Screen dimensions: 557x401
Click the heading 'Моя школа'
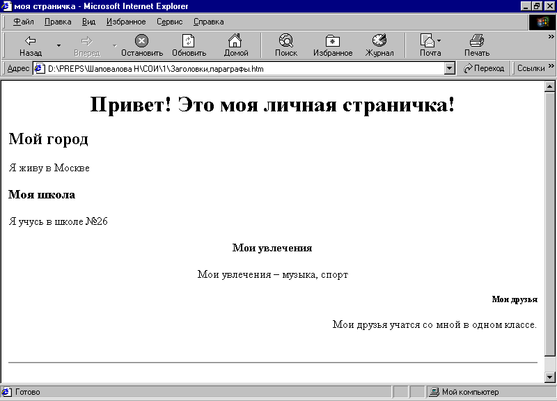[42, 195]
